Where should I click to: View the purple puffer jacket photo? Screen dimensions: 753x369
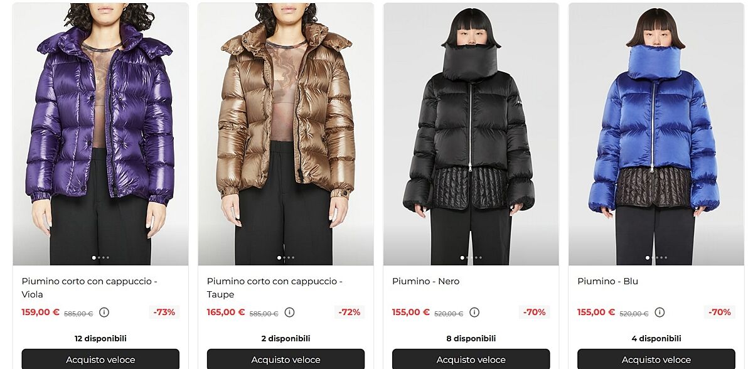pos(100,134)
